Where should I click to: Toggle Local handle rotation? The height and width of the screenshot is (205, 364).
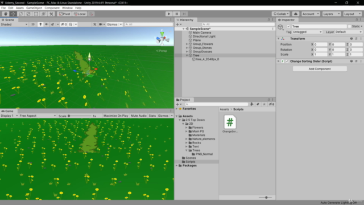point(80,14)
